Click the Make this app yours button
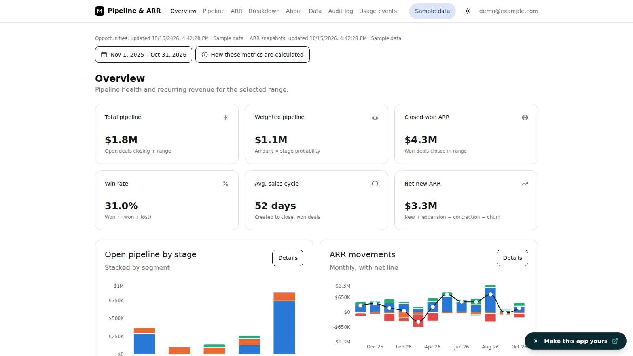Image resolution: width=633 pixels, height=356 pixels. [x=576, y=341]
